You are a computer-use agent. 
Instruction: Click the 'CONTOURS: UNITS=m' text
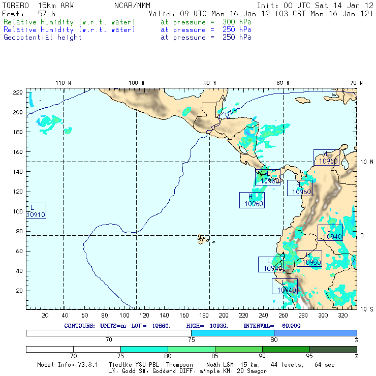click(95, 326)
